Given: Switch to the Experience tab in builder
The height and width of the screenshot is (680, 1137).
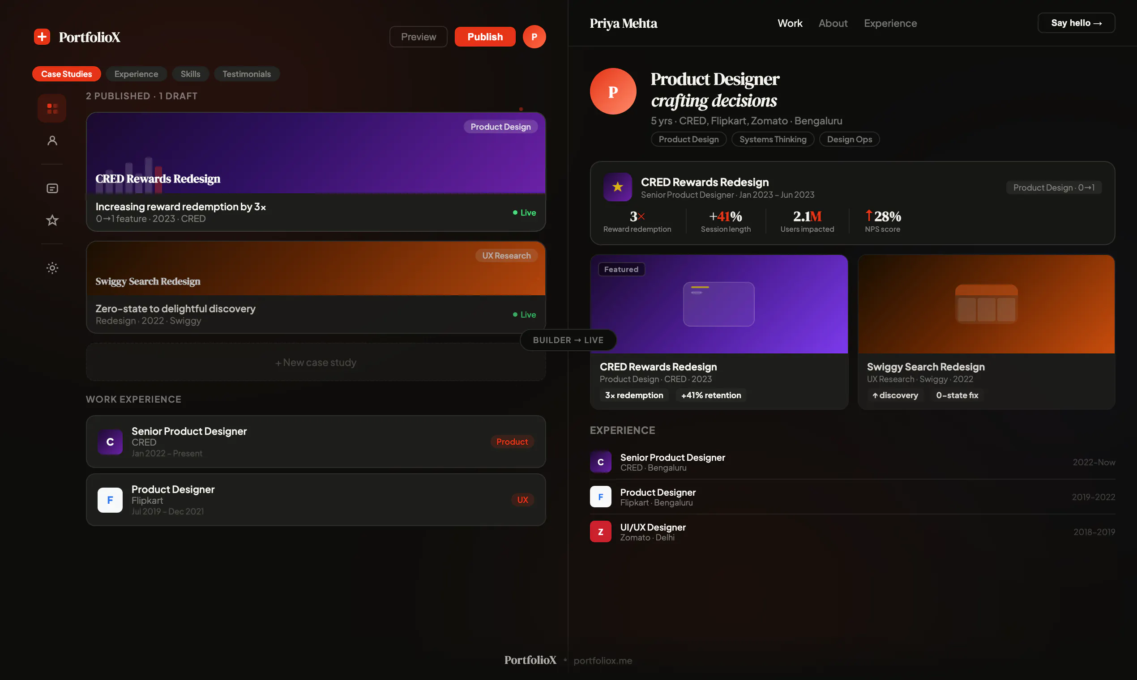Looking at the screenshot, I should coord(136,74).
